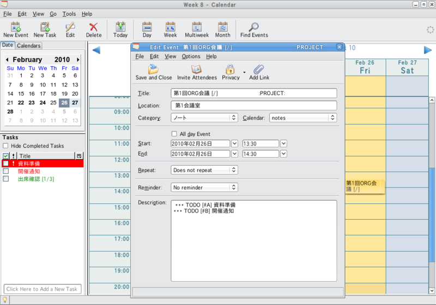
Task: Click the Title column header in Tasks
Action: [46, 156]
